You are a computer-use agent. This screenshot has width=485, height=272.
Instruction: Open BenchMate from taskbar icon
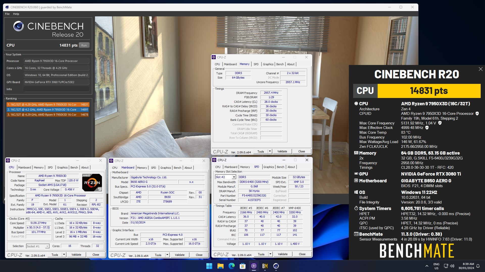265,266
